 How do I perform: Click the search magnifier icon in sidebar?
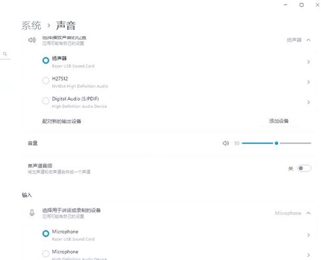point(5,54)
